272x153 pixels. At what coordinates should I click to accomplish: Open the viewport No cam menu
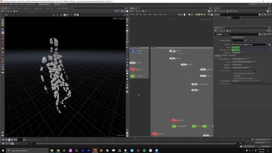point(122,18)
